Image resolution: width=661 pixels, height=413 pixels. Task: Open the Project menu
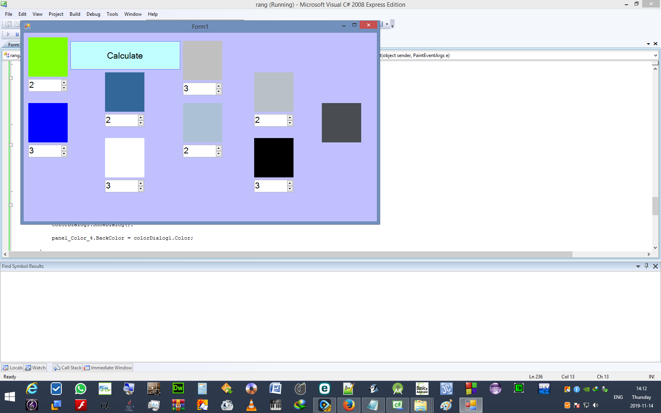tap(56, 14)
